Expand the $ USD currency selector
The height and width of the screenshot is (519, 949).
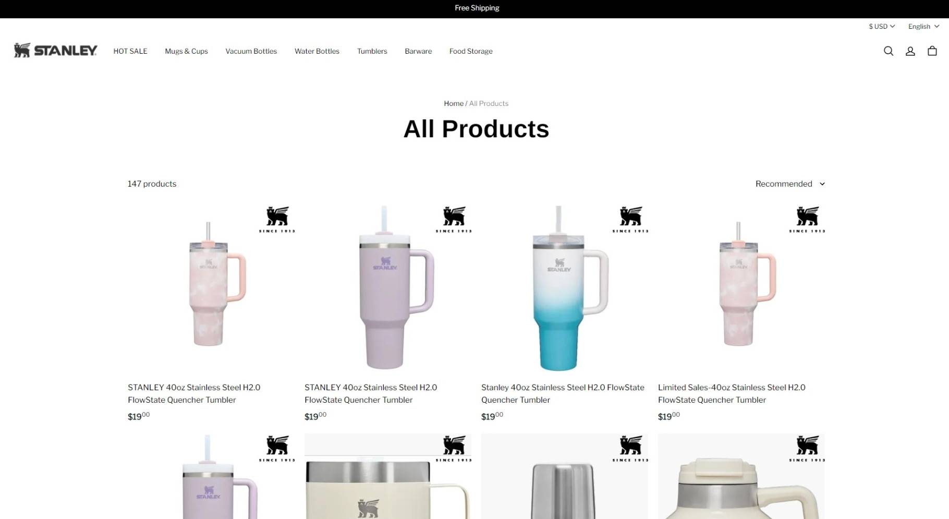[882, 26]
